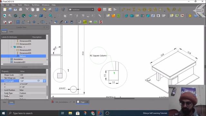
Task: Click the tree panel horizontal scrollbar
Action: click(x=23, y=64)
